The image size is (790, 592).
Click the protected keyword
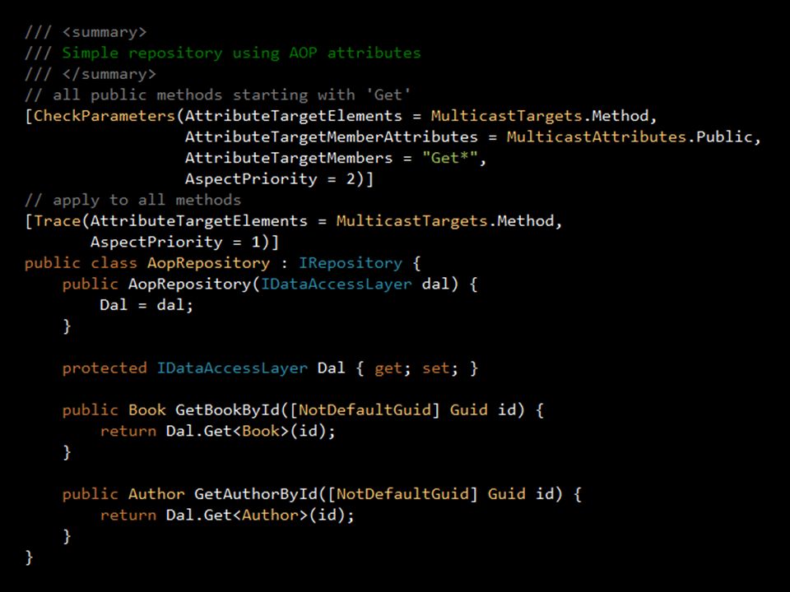105,368
